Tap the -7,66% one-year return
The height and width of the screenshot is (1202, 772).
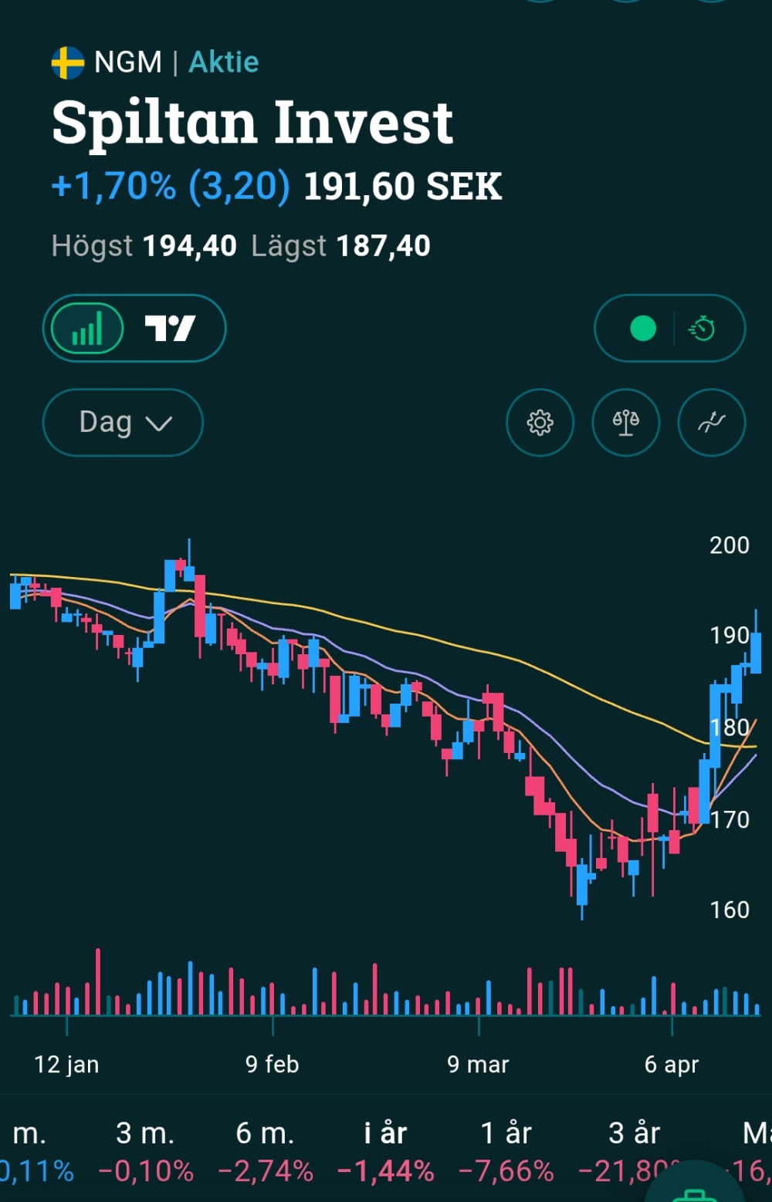click(506, 1171)
